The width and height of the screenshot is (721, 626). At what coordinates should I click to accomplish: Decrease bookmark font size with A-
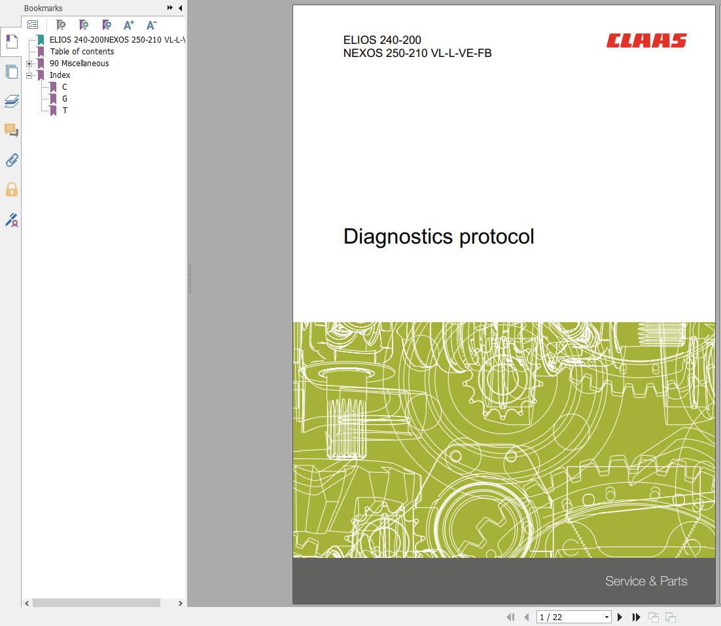pos(151,25)
